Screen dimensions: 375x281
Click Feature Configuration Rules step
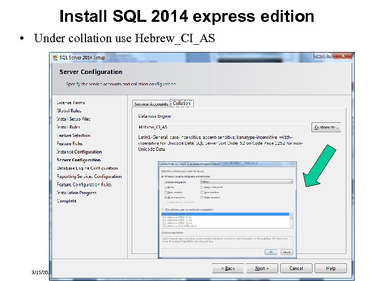tap(84, 184)
